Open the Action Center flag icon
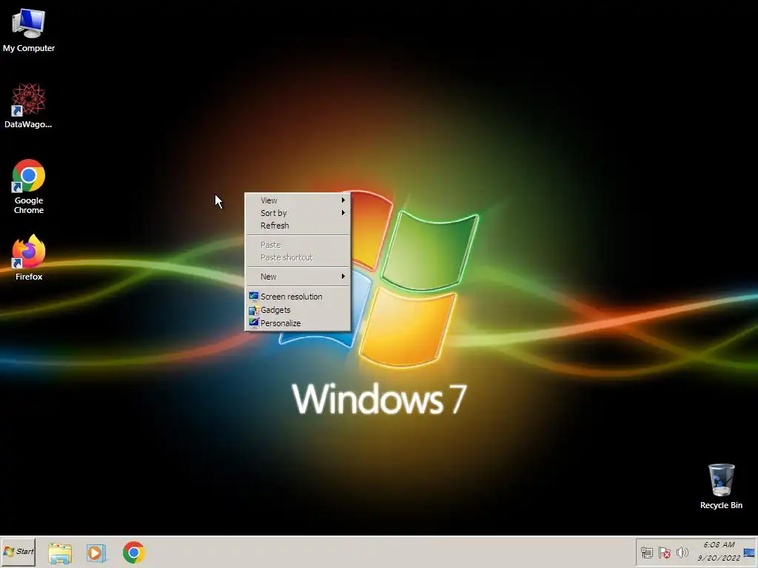 point(665,552)
